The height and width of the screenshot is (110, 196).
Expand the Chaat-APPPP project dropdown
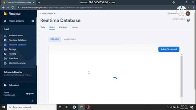click(48, 13)
